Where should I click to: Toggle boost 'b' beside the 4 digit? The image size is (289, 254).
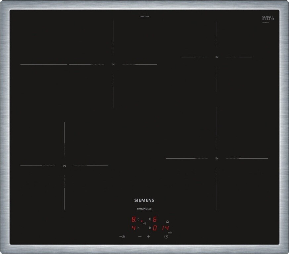pyautogui.click(x=138, y=228)
